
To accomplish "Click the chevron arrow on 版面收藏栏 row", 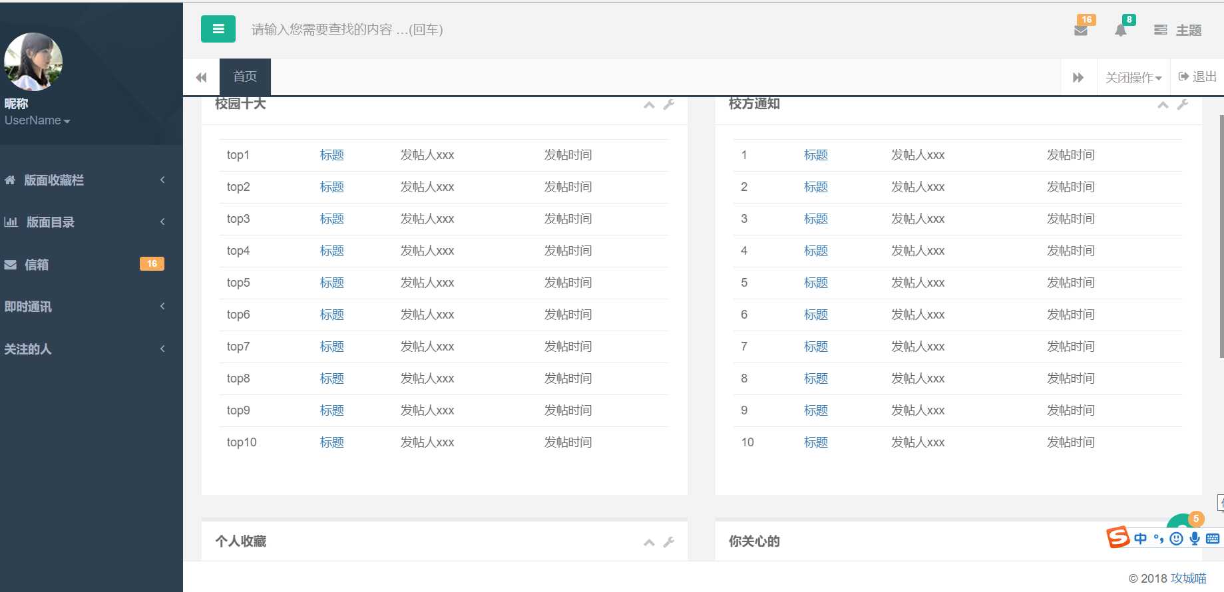I will pos(162,180).
